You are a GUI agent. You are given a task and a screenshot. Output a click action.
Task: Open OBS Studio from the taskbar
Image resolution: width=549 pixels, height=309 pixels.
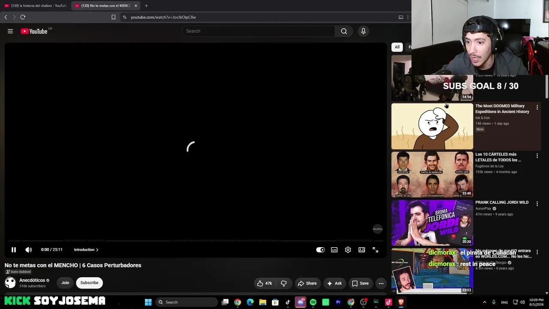(363, 302)
